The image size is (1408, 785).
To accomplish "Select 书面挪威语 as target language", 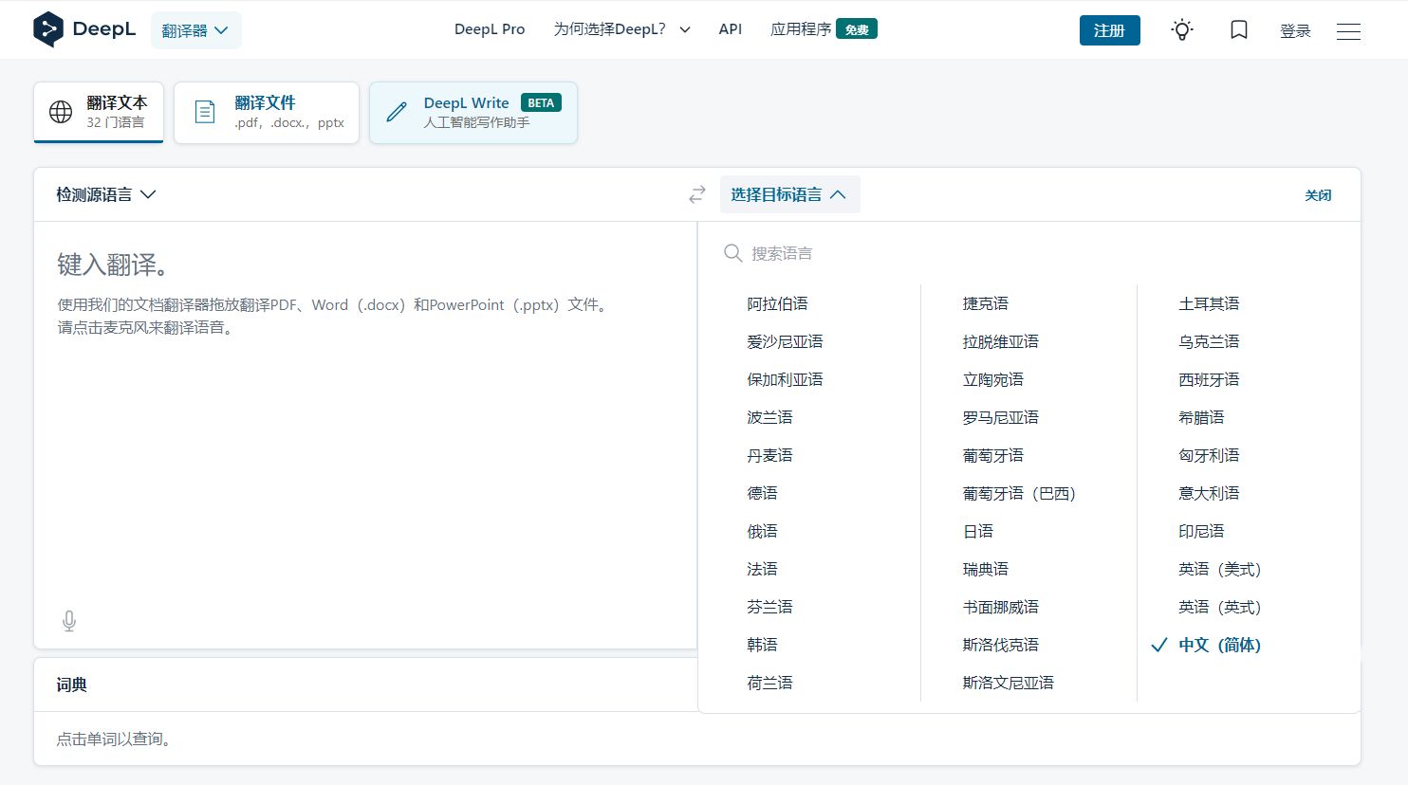I will (1001, 607).
